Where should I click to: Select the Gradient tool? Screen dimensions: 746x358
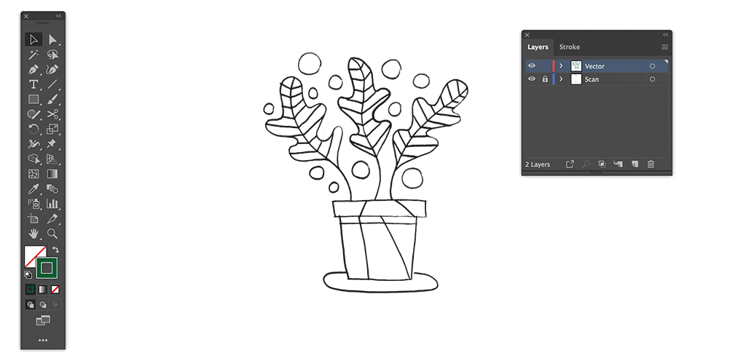52,174
